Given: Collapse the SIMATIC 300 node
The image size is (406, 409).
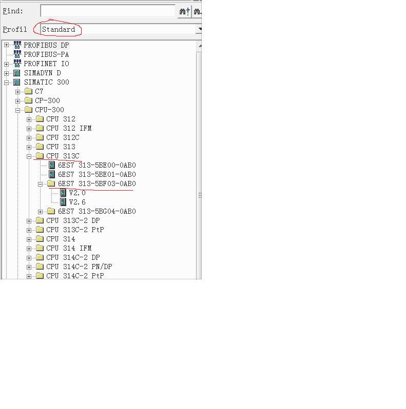Looking at the screenshot, I should coord(7,83).
